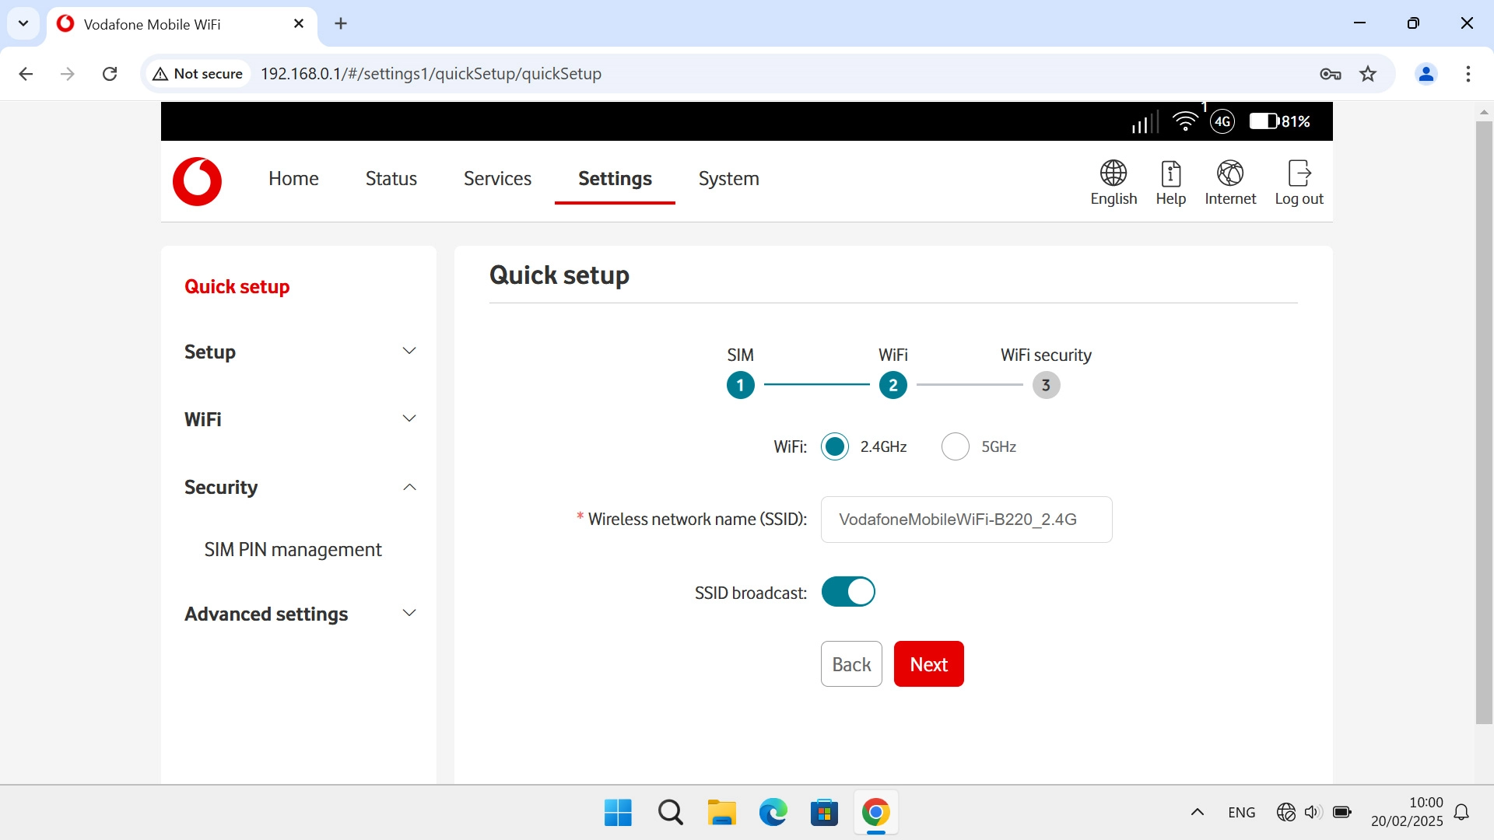
Task: Toggle the SSID broadcast switch off
Action: (848, 592)
